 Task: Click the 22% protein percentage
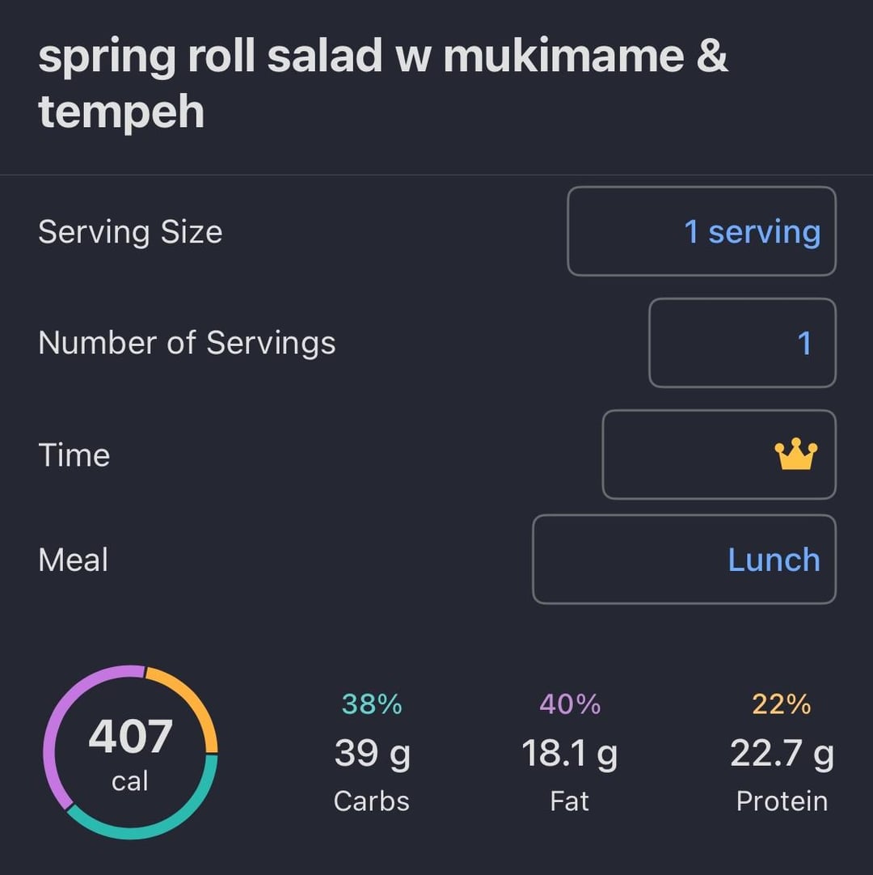tap(782, 704)
